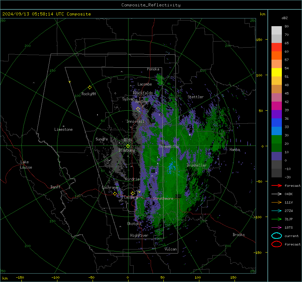Click the light gray 70-80 dBZ swatch

(276, 31)
